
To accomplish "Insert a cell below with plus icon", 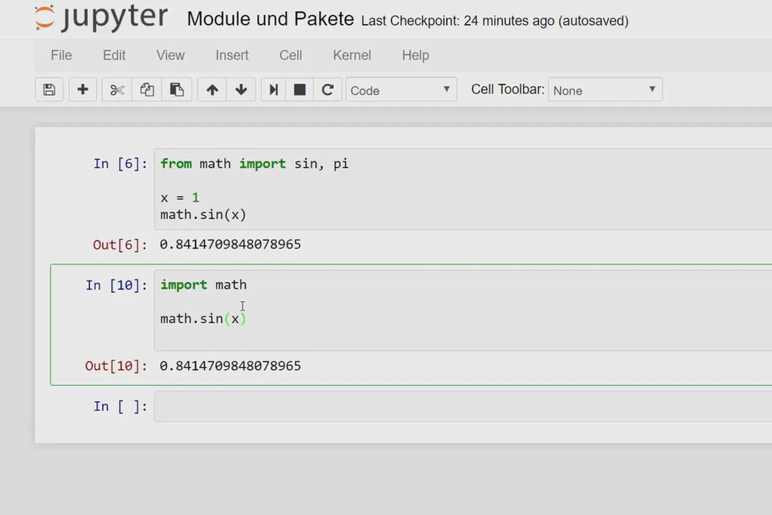I will pyautogui.click(x=82, y=90).
